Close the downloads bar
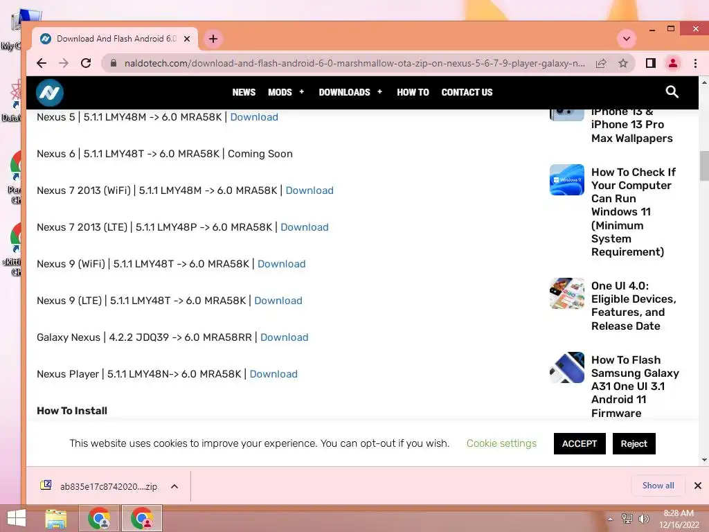709x532 pixels. 698,486
